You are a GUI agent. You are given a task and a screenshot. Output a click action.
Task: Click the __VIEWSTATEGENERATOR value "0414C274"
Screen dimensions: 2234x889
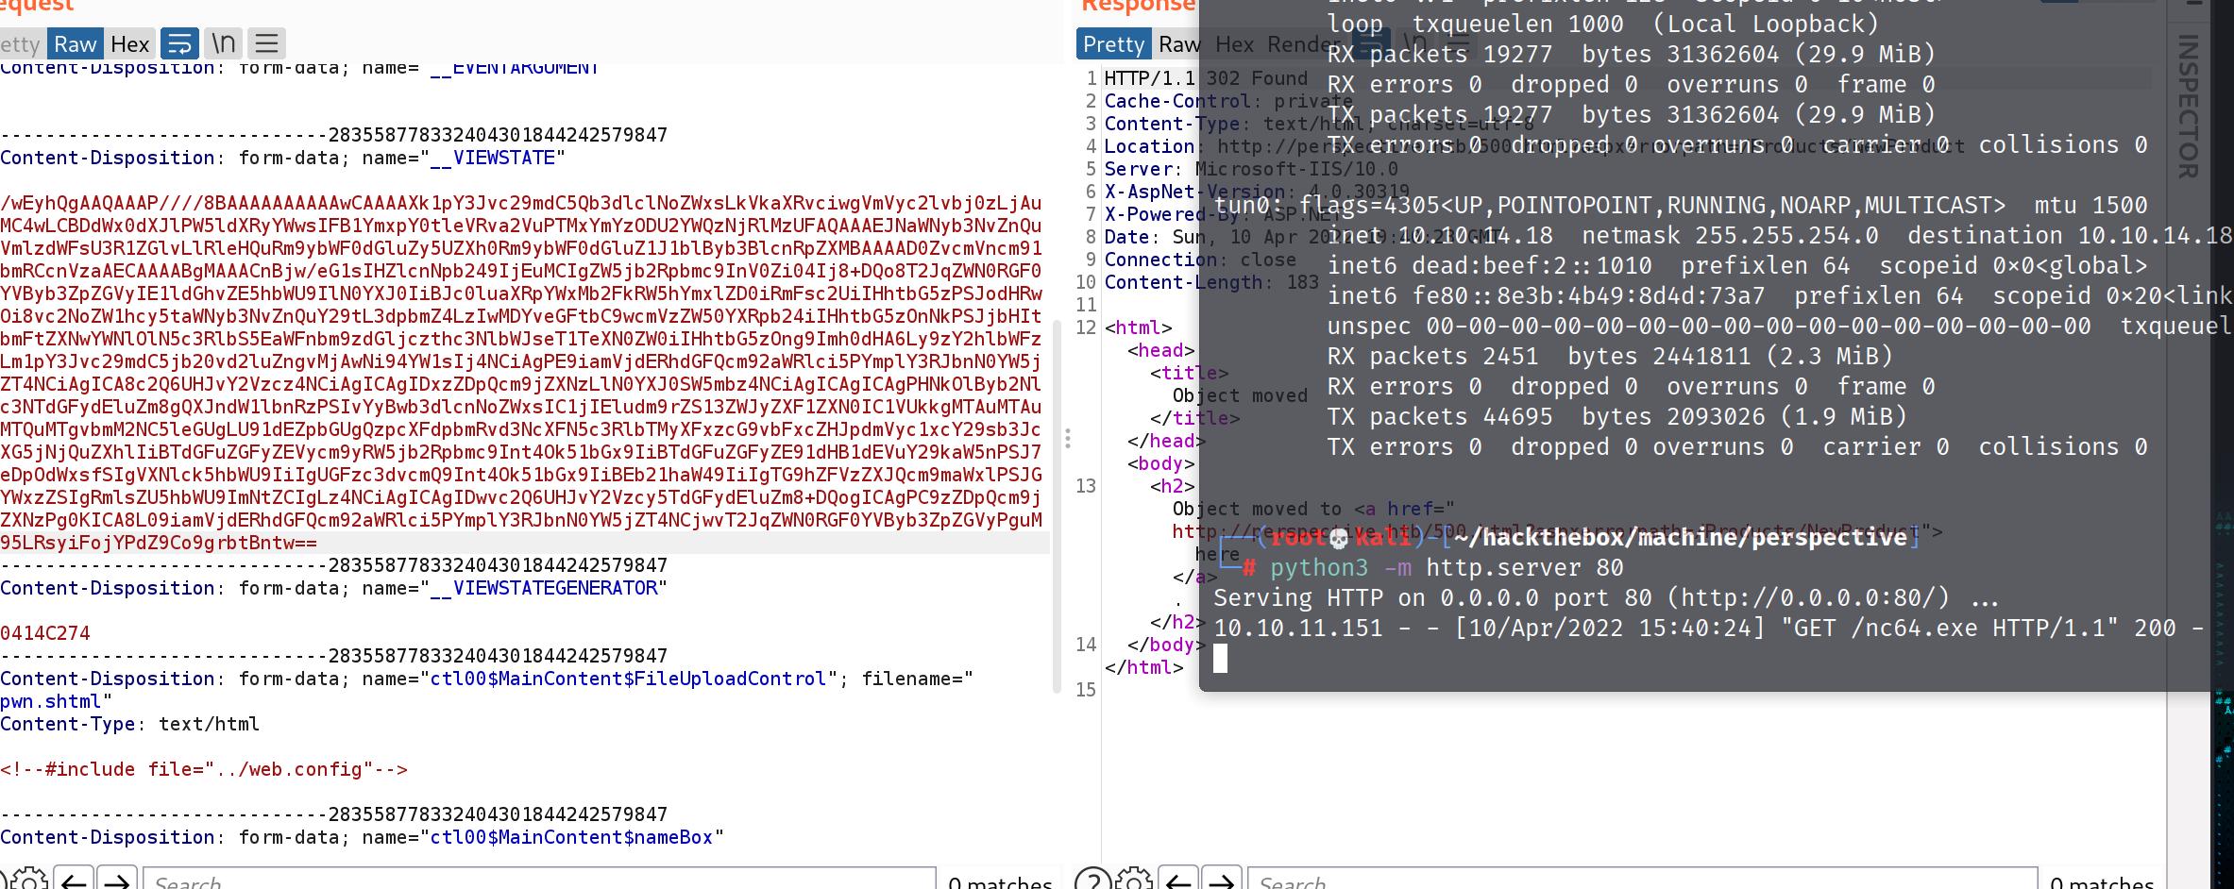[45, 633]
